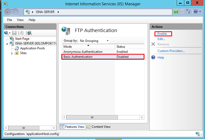Go back with the navigation arrow
205x140 pixels.
pyautogui.click(x=7, y=12)
